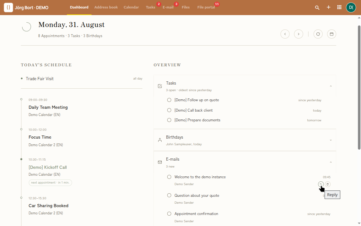Delete Welcome email with trash icon
This screenshot has height=226, width=361.
tap(328, 184)
